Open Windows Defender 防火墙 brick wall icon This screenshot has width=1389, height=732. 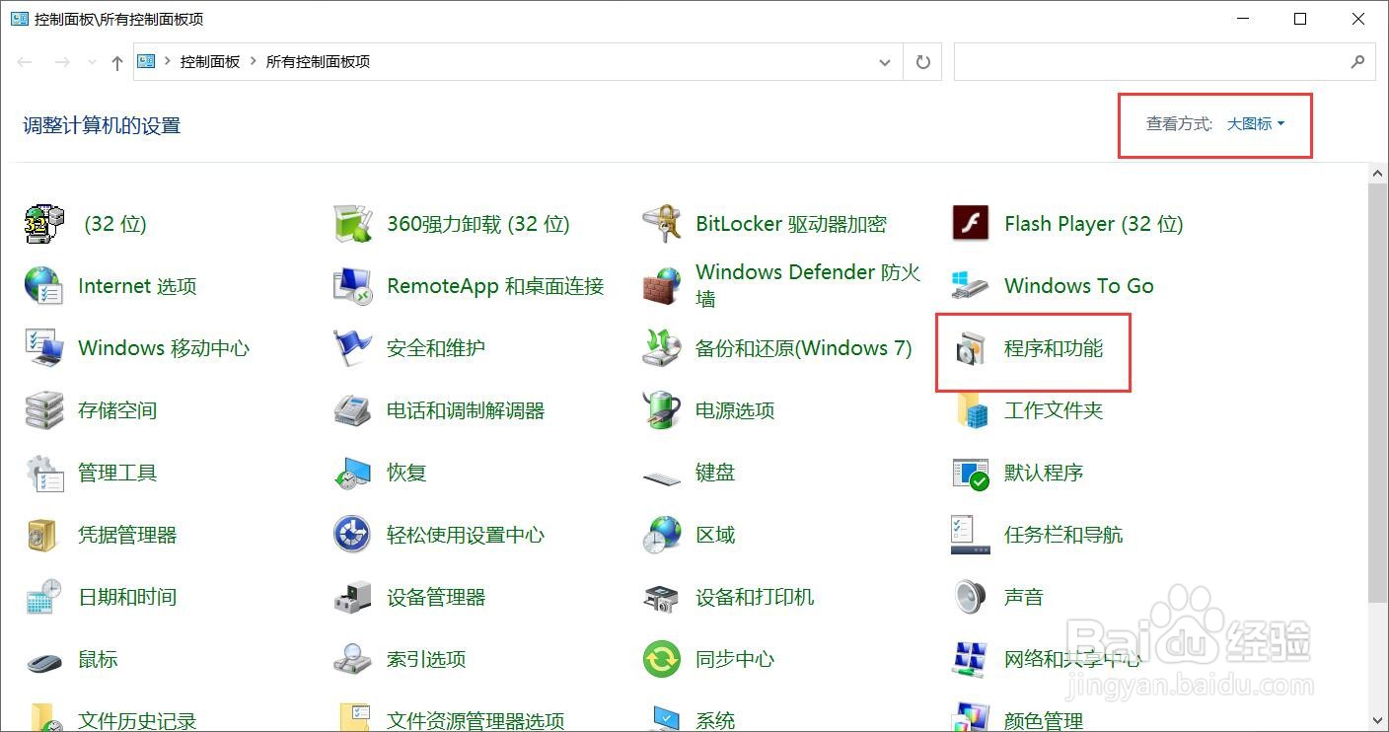661,286
